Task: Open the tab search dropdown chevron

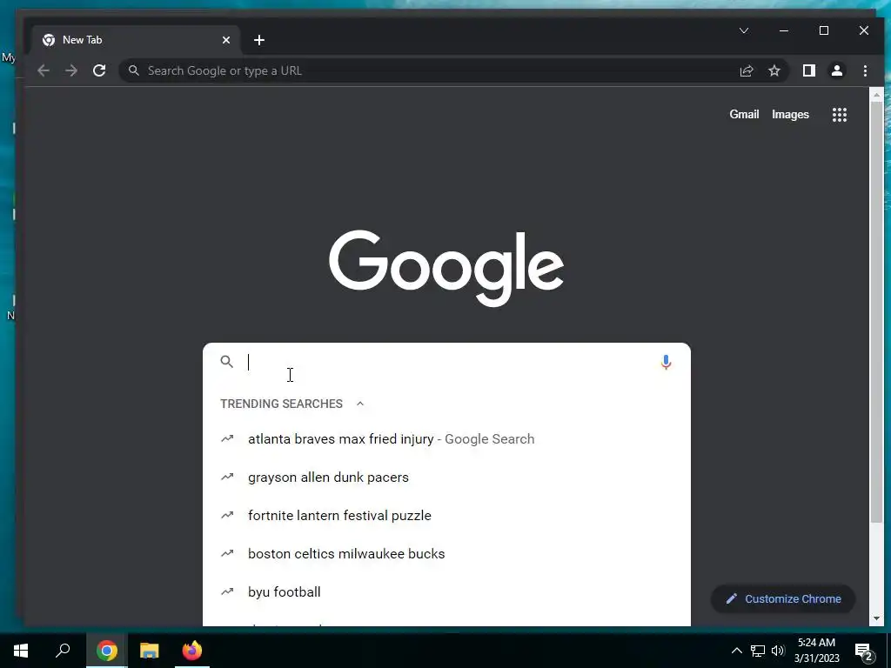Action: pyautogui.click(x=744, y=30)
